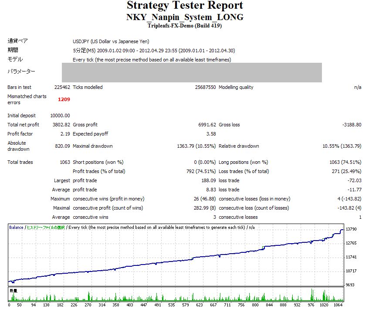Click the Modelling quality n/a value
The width and height of the screenshot is (369, 309).
(358, 87)
